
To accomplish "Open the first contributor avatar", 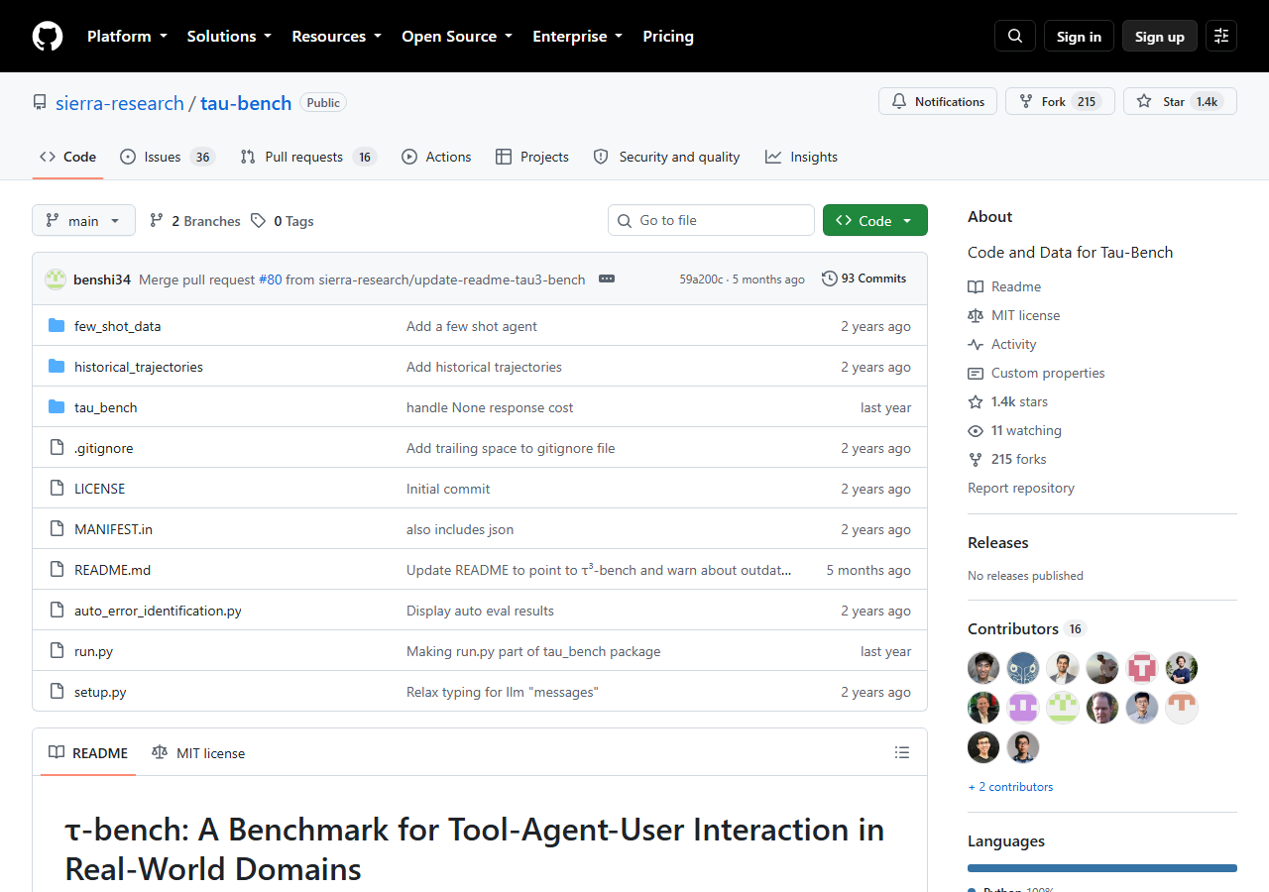I will pos(983,668).
